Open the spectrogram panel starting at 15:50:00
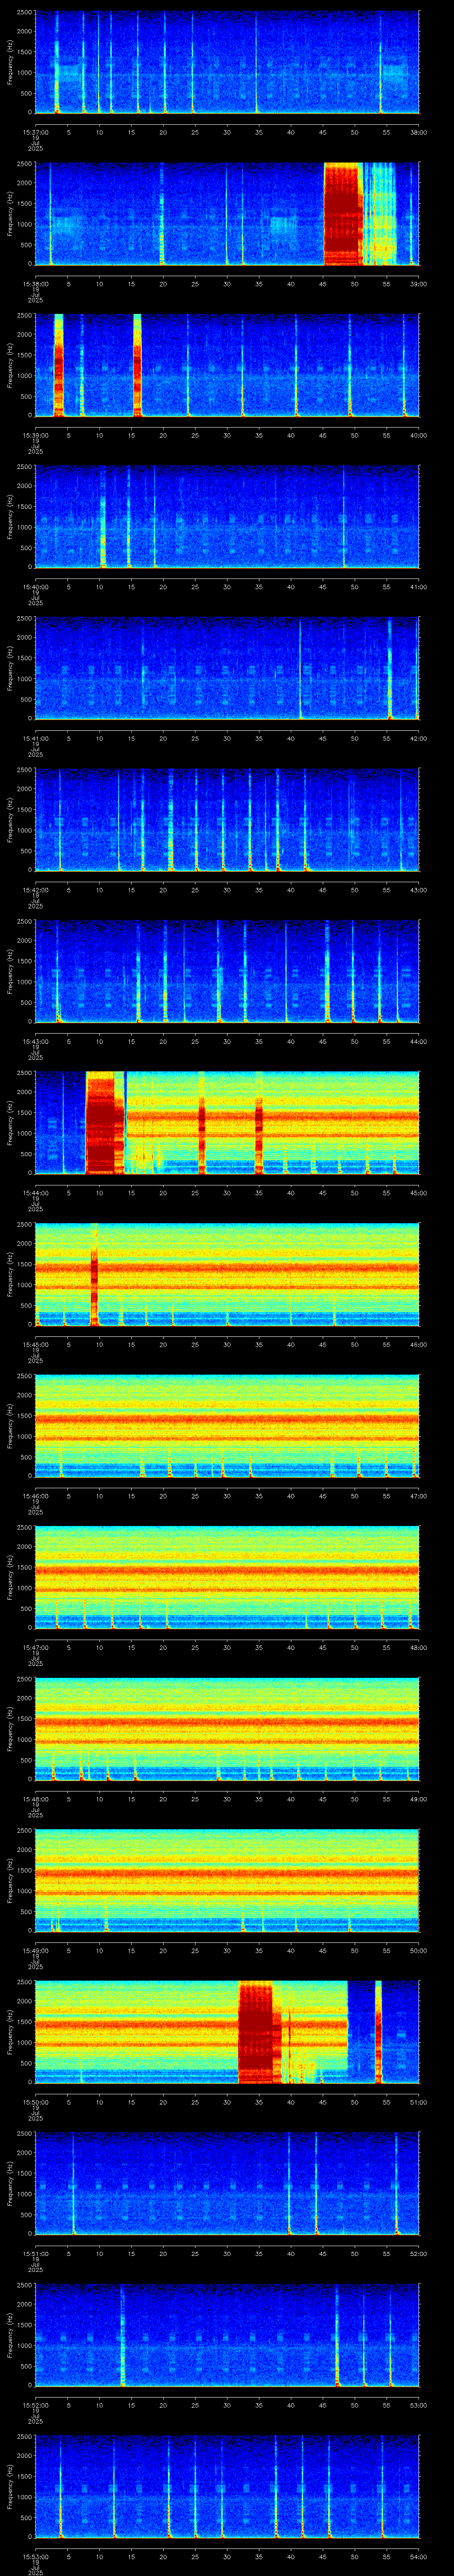 (x=227, y=2032)
